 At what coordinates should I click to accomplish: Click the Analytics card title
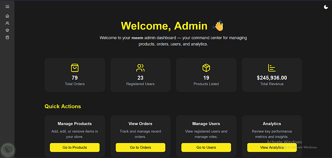coord(272,124)
